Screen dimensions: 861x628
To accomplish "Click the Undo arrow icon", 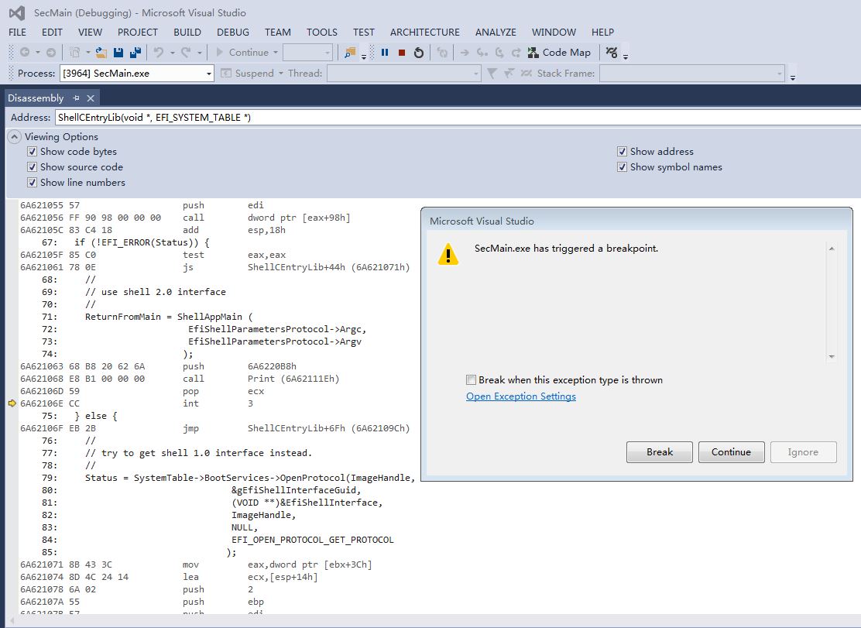I will coord(159,52).
